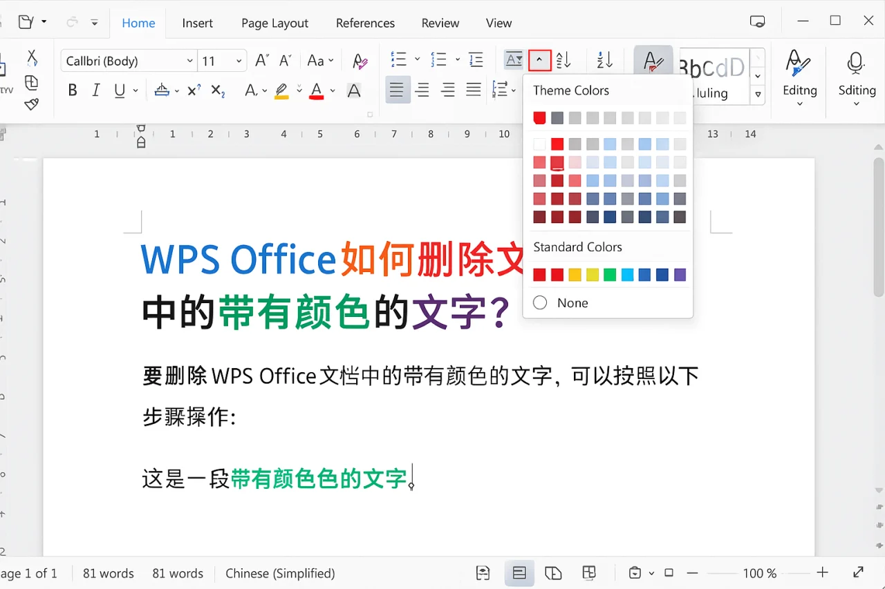Expand the bullet list style dropdown
This screenshot has width=885, height=589.
tap(416, 61)
